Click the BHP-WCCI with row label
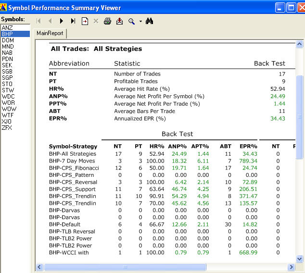This screenshot has width=305, height=273. [x=69, y=253]
